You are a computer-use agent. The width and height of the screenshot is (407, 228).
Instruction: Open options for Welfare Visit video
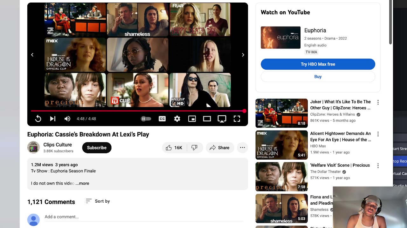[x=378, y=166]
